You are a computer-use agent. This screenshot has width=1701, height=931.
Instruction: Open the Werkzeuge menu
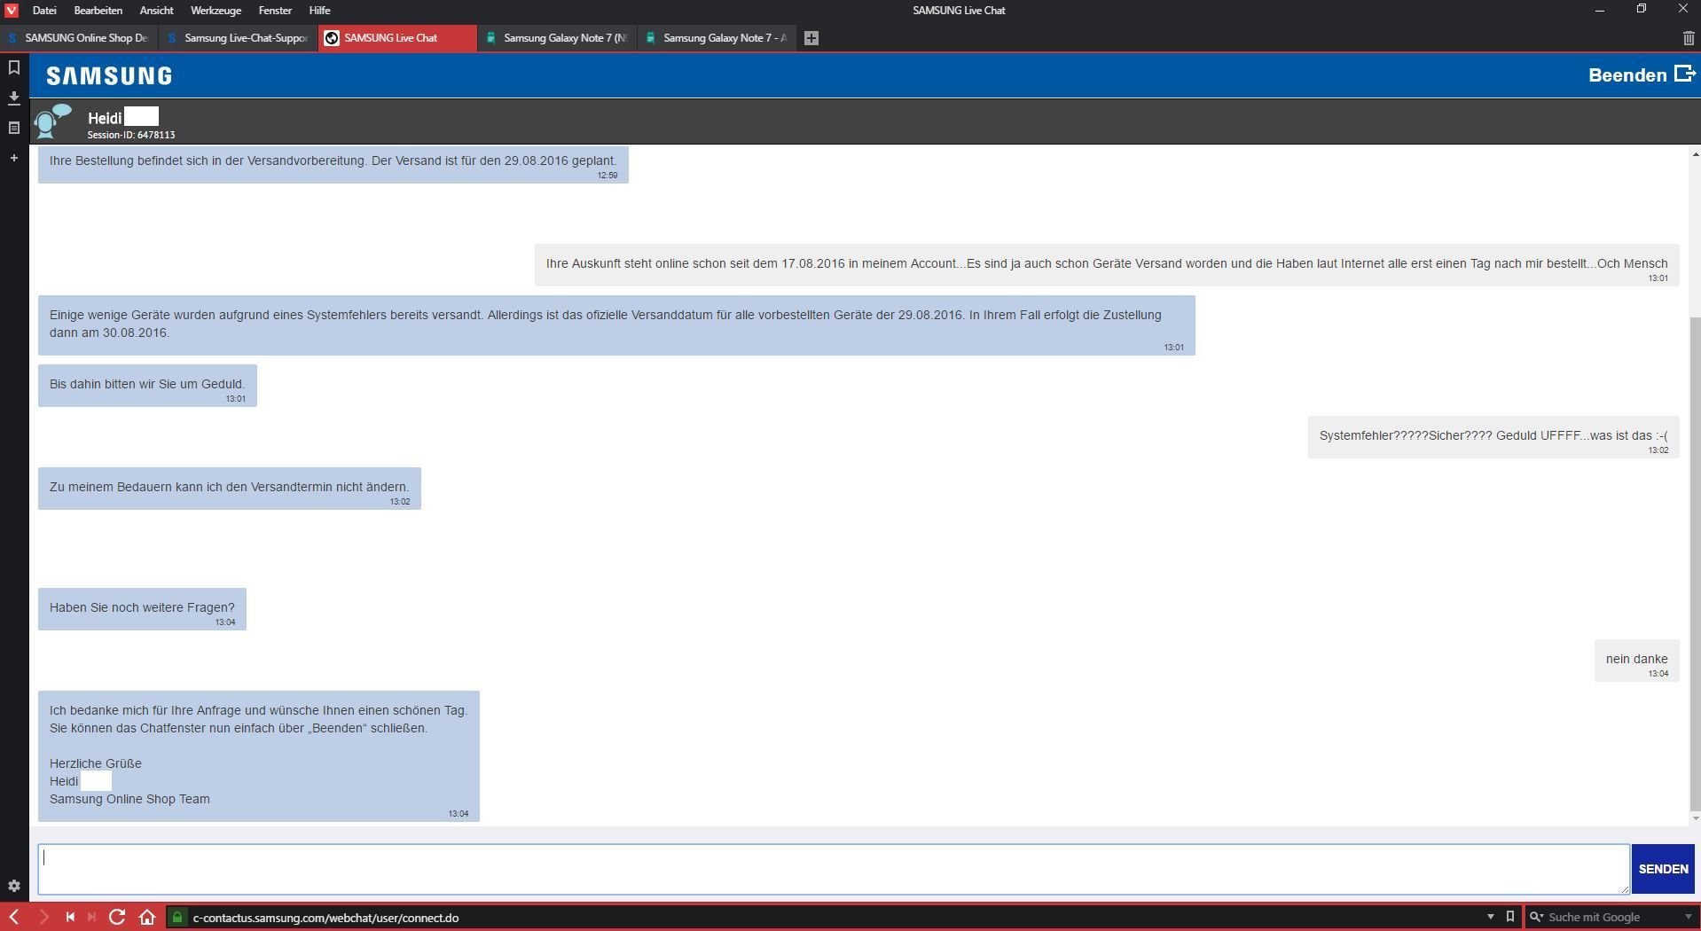(x=216, y=11)
